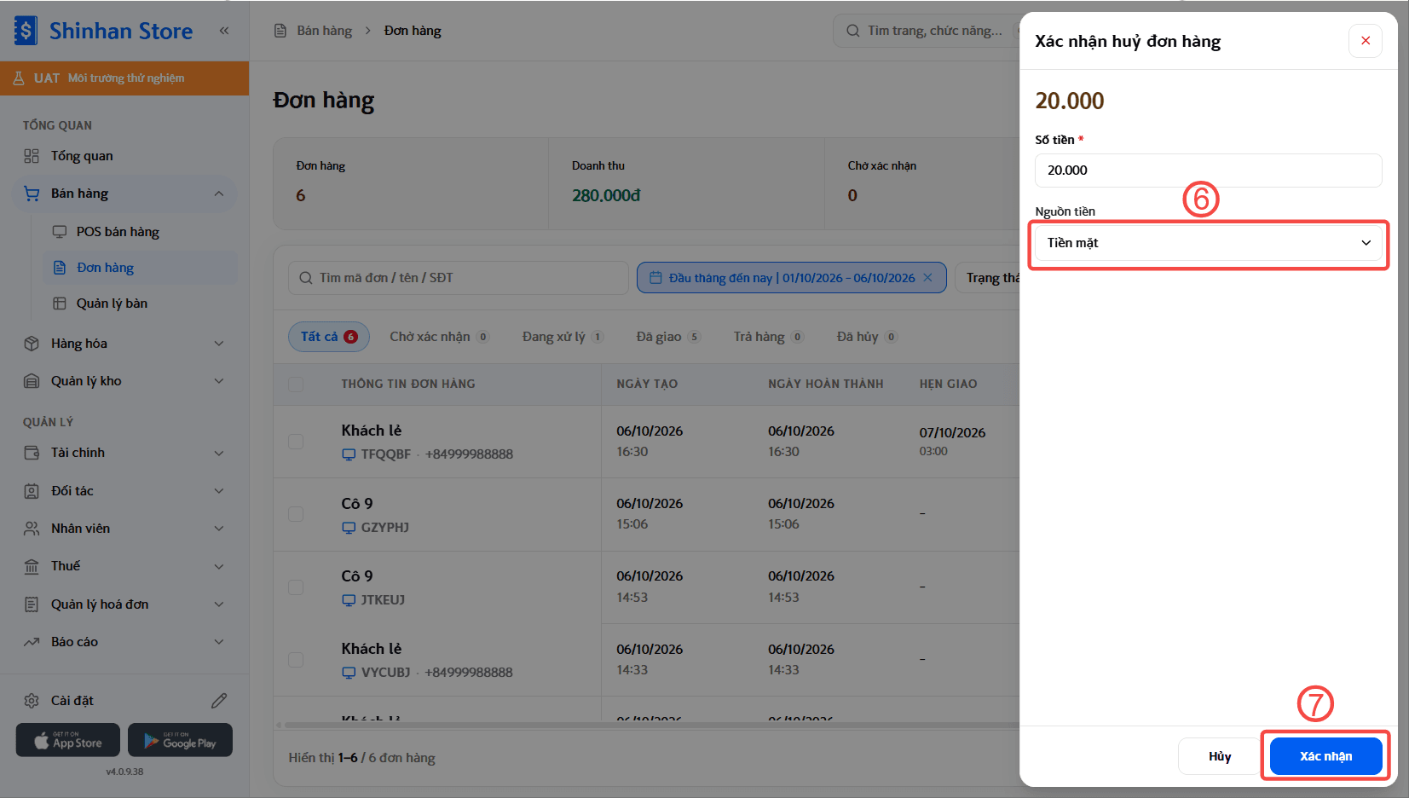The width and height of the screenshot is (1409, 798).
Task: Click the Shinhan Store logo icon
Action: [x=26, y=31]
